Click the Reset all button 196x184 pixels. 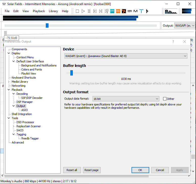72,170
